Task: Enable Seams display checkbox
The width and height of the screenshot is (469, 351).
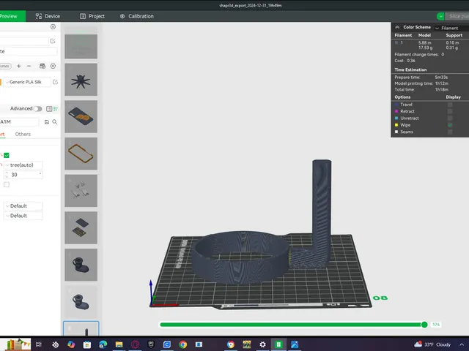Action: [450, 132]
